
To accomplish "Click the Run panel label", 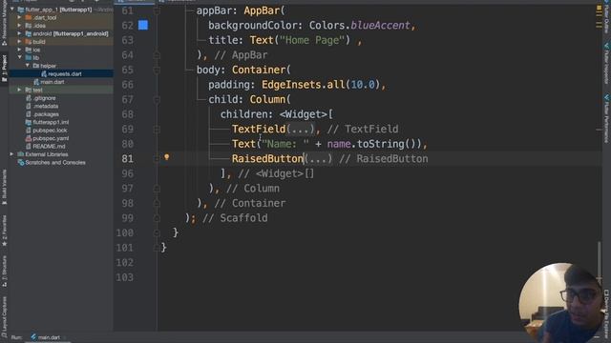I will 16,337.
